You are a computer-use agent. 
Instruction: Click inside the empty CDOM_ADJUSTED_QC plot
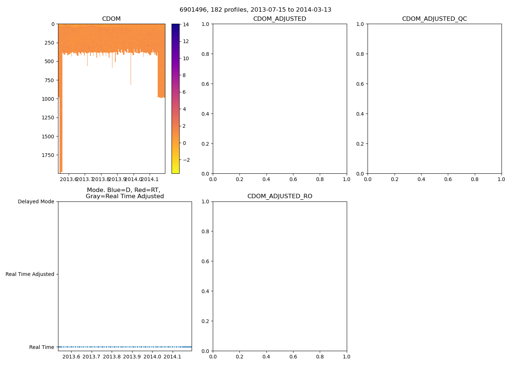[434, 99]
